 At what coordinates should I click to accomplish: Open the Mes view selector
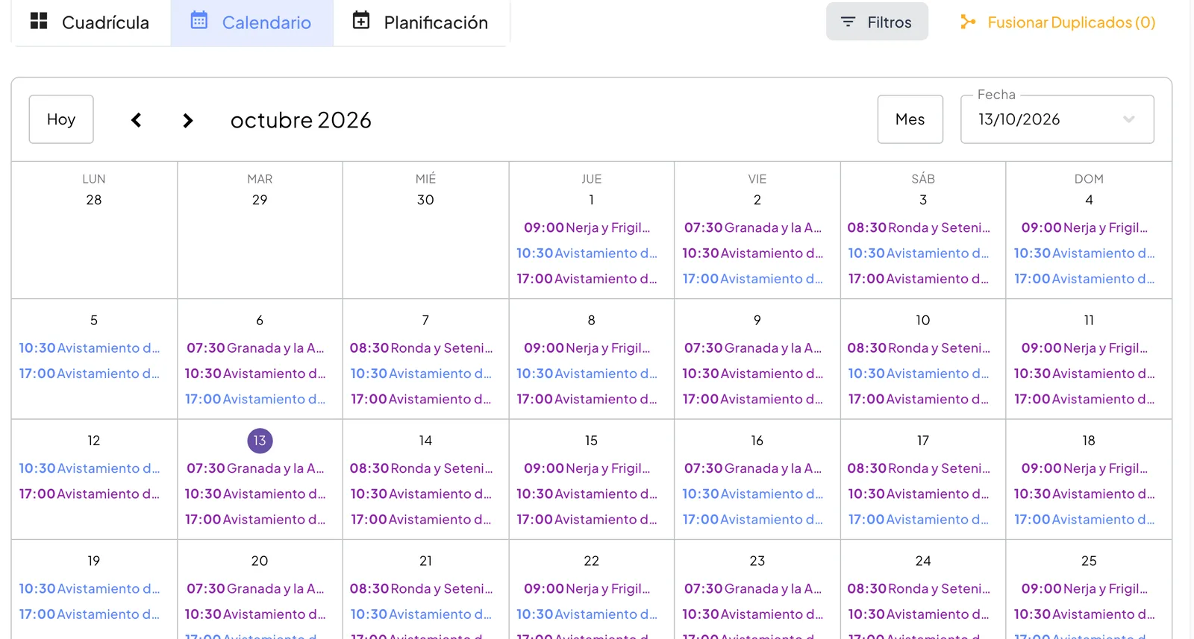(910, 119)
